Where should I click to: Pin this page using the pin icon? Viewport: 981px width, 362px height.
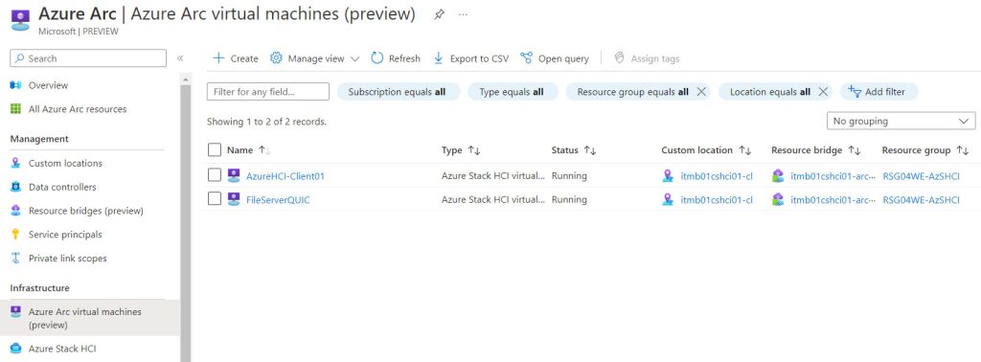[439, 15]
